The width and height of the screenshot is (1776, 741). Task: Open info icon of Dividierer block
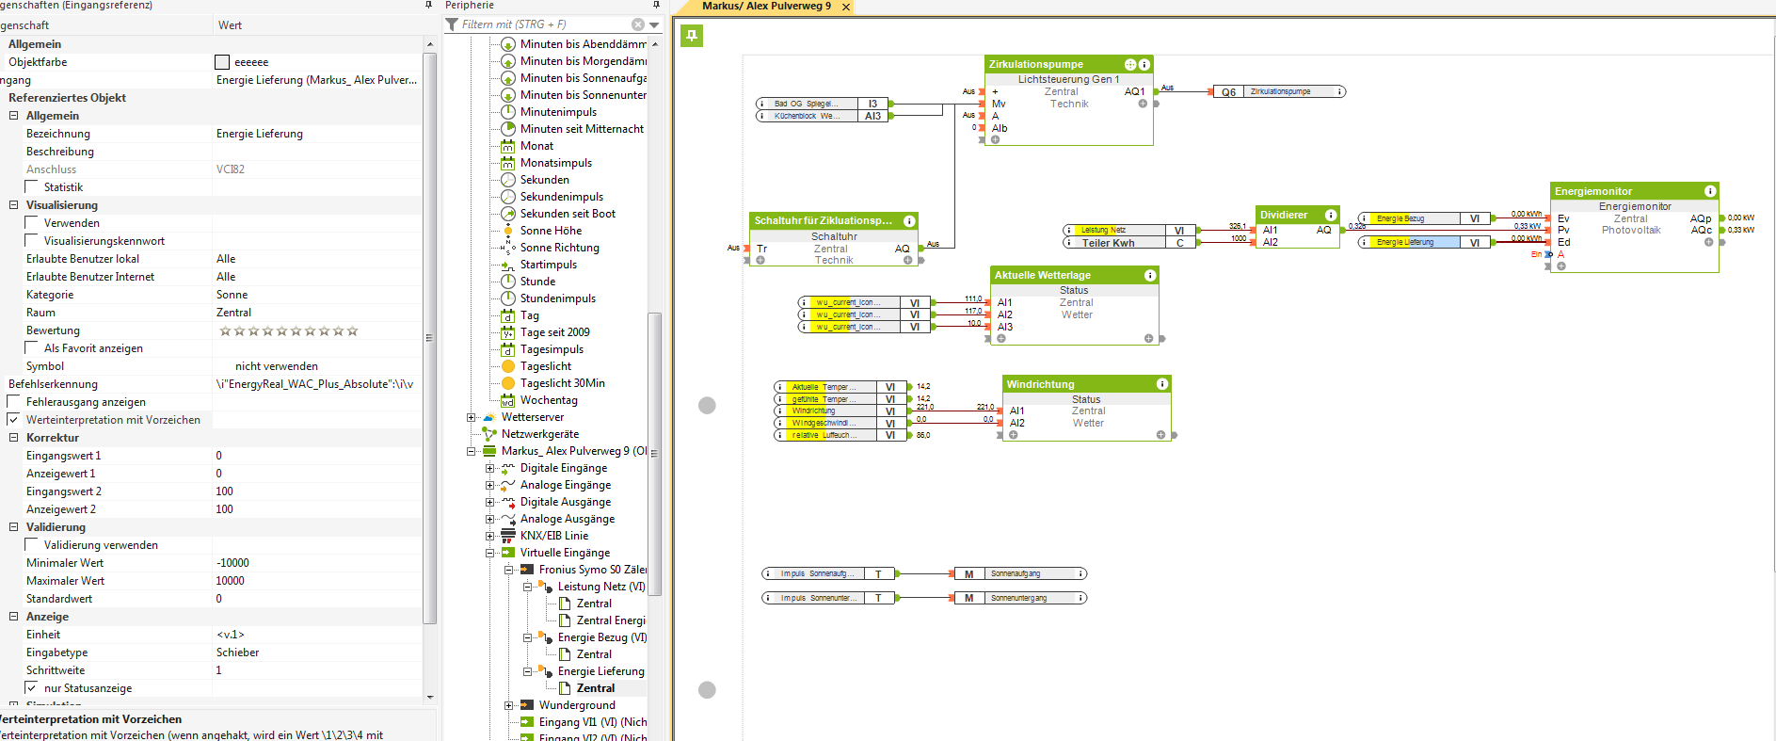point(1331,215)
